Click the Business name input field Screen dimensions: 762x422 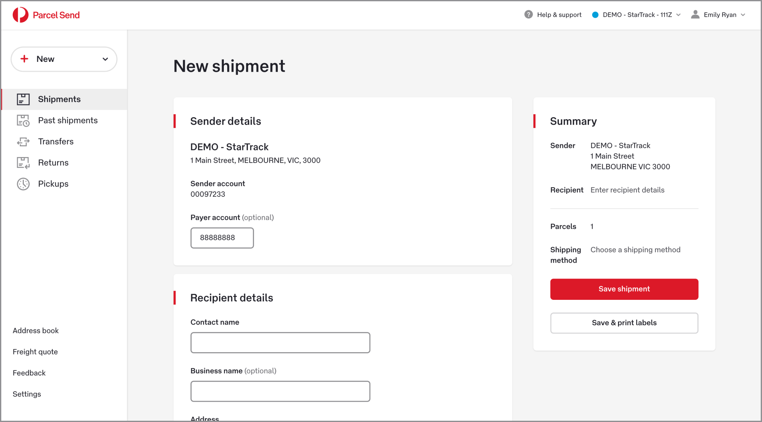point(280,391)
